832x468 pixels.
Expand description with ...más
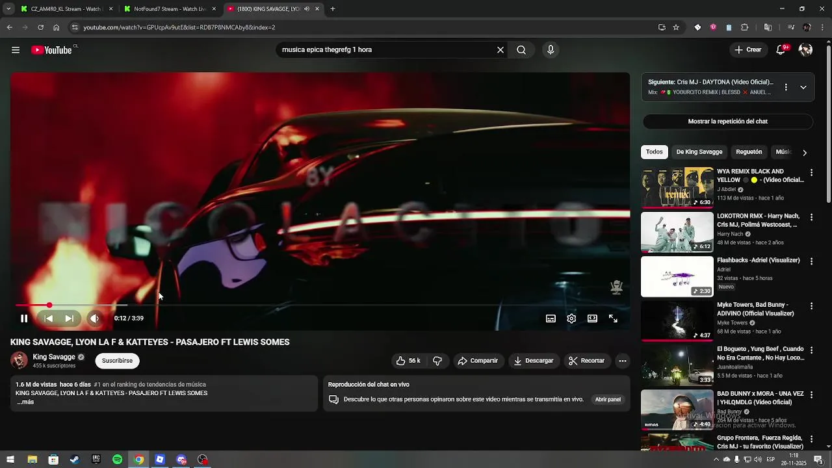click(x=25, y=402)
